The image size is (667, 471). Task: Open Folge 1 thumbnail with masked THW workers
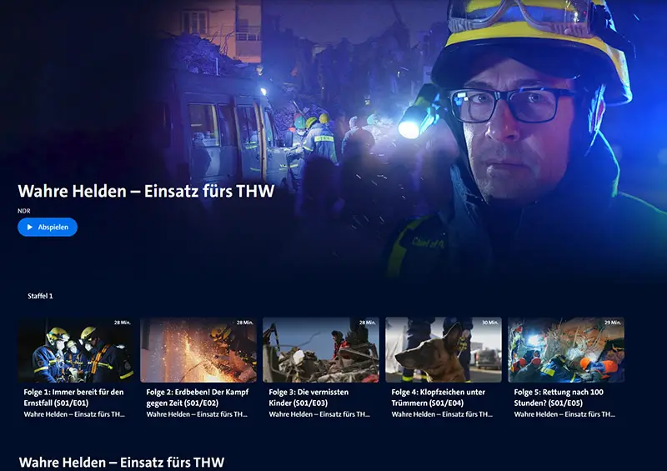76,350
